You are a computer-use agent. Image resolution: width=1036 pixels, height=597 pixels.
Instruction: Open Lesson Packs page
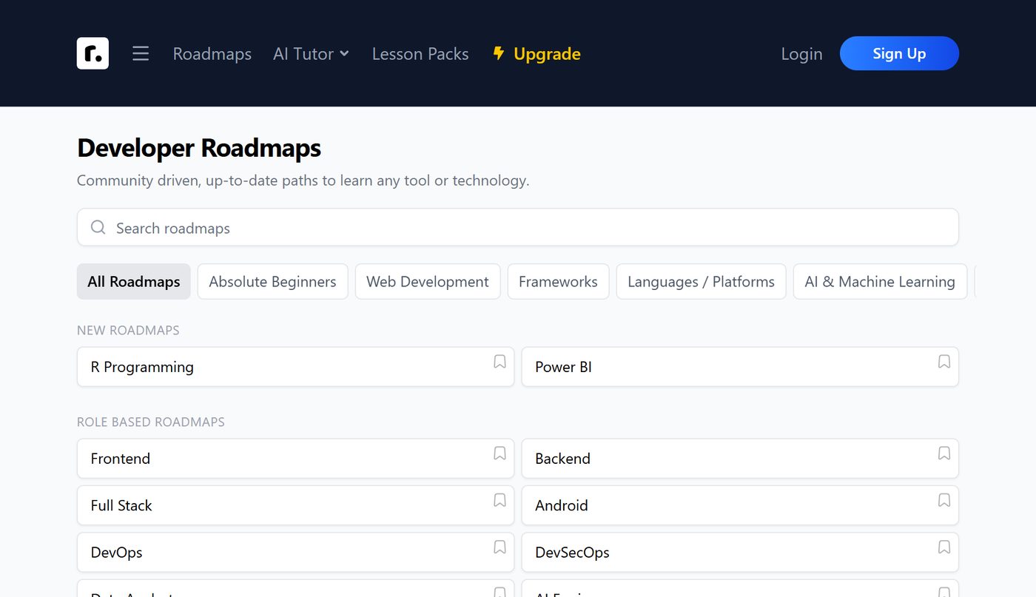(420, 54)
